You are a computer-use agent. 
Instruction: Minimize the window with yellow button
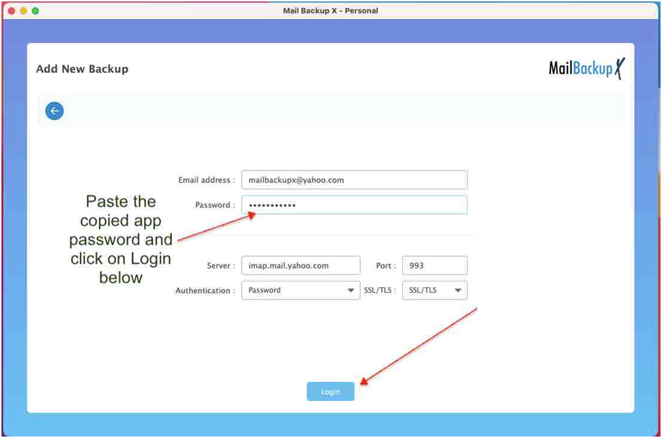23,11
